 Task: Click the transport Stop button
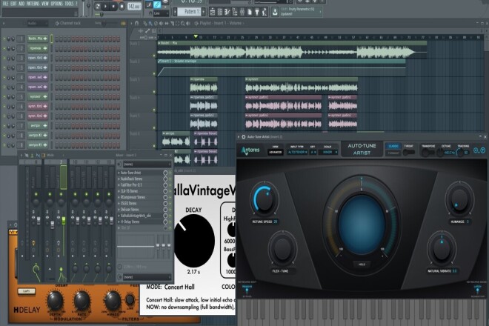(x=113, y=6)
